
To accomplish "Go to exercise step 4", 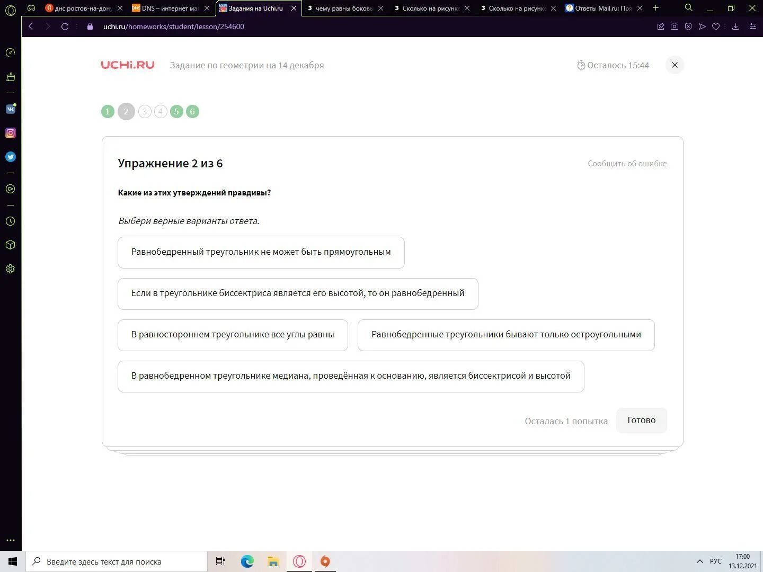I will [161, 111].
